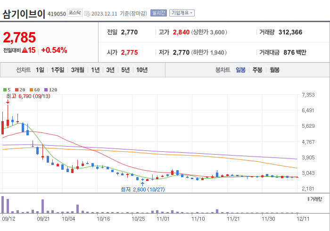Click the current price 2,785
The image size is (330, 231).
coord(19,37)
